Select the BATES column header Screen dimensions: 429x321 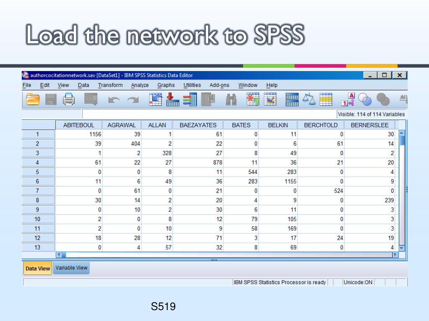tap(241, 125)
